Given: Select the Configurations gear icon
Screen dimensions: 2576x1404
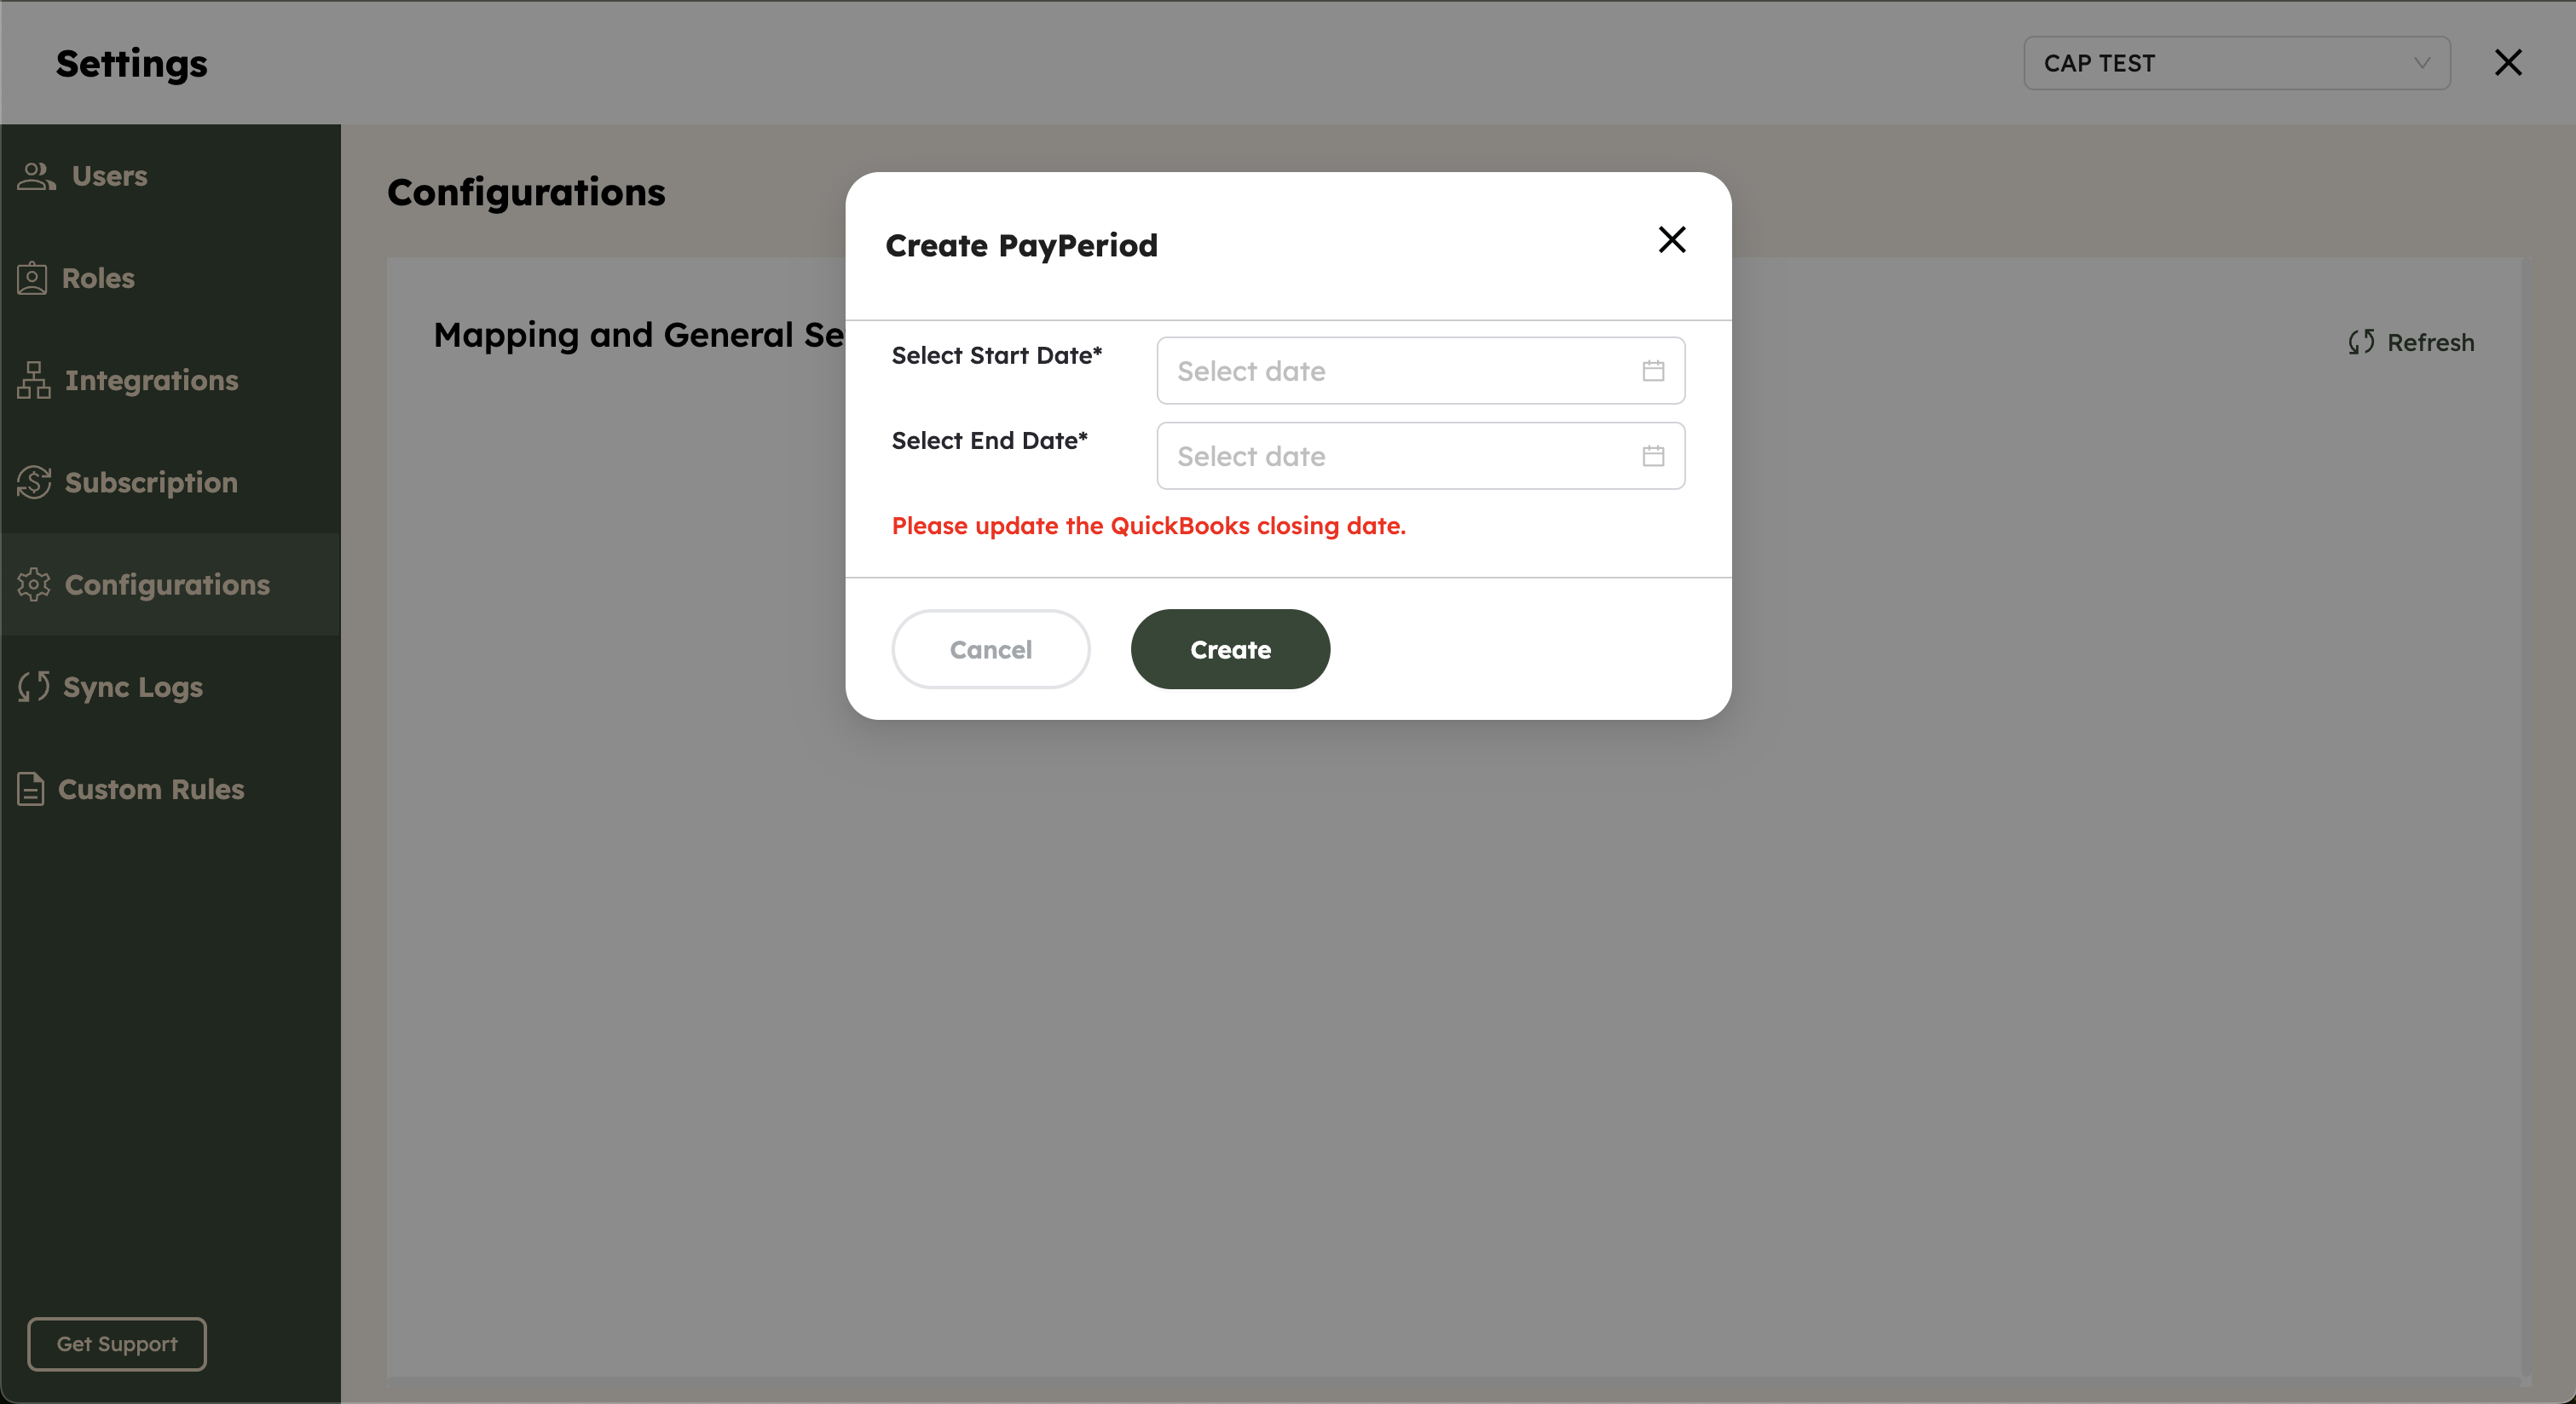Looking at the screenshot, I should 35,584.
